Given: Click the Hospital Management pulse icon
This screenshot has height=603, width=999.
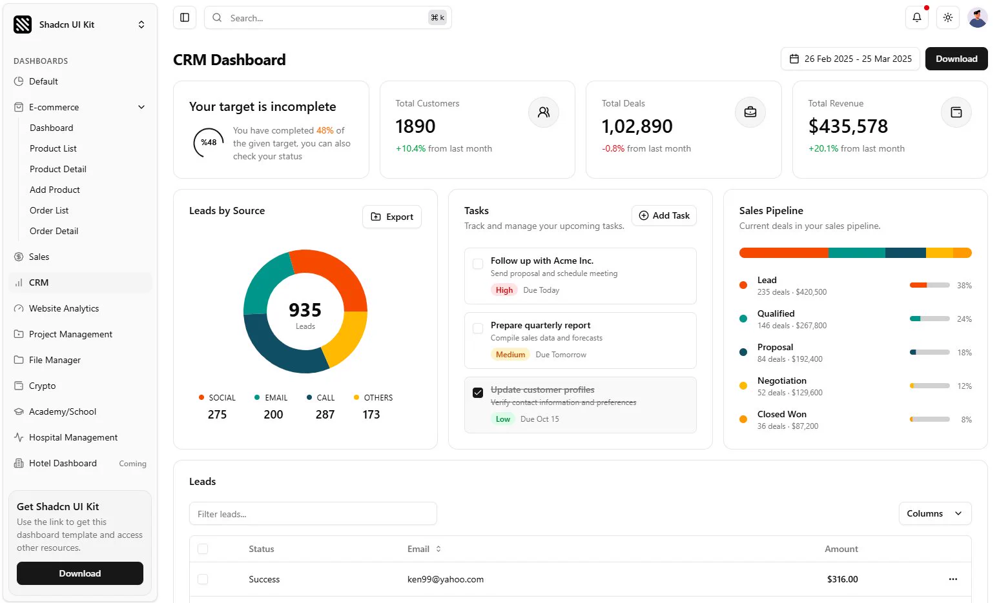Looking at the screenshot, I should (x=19, y=437).
